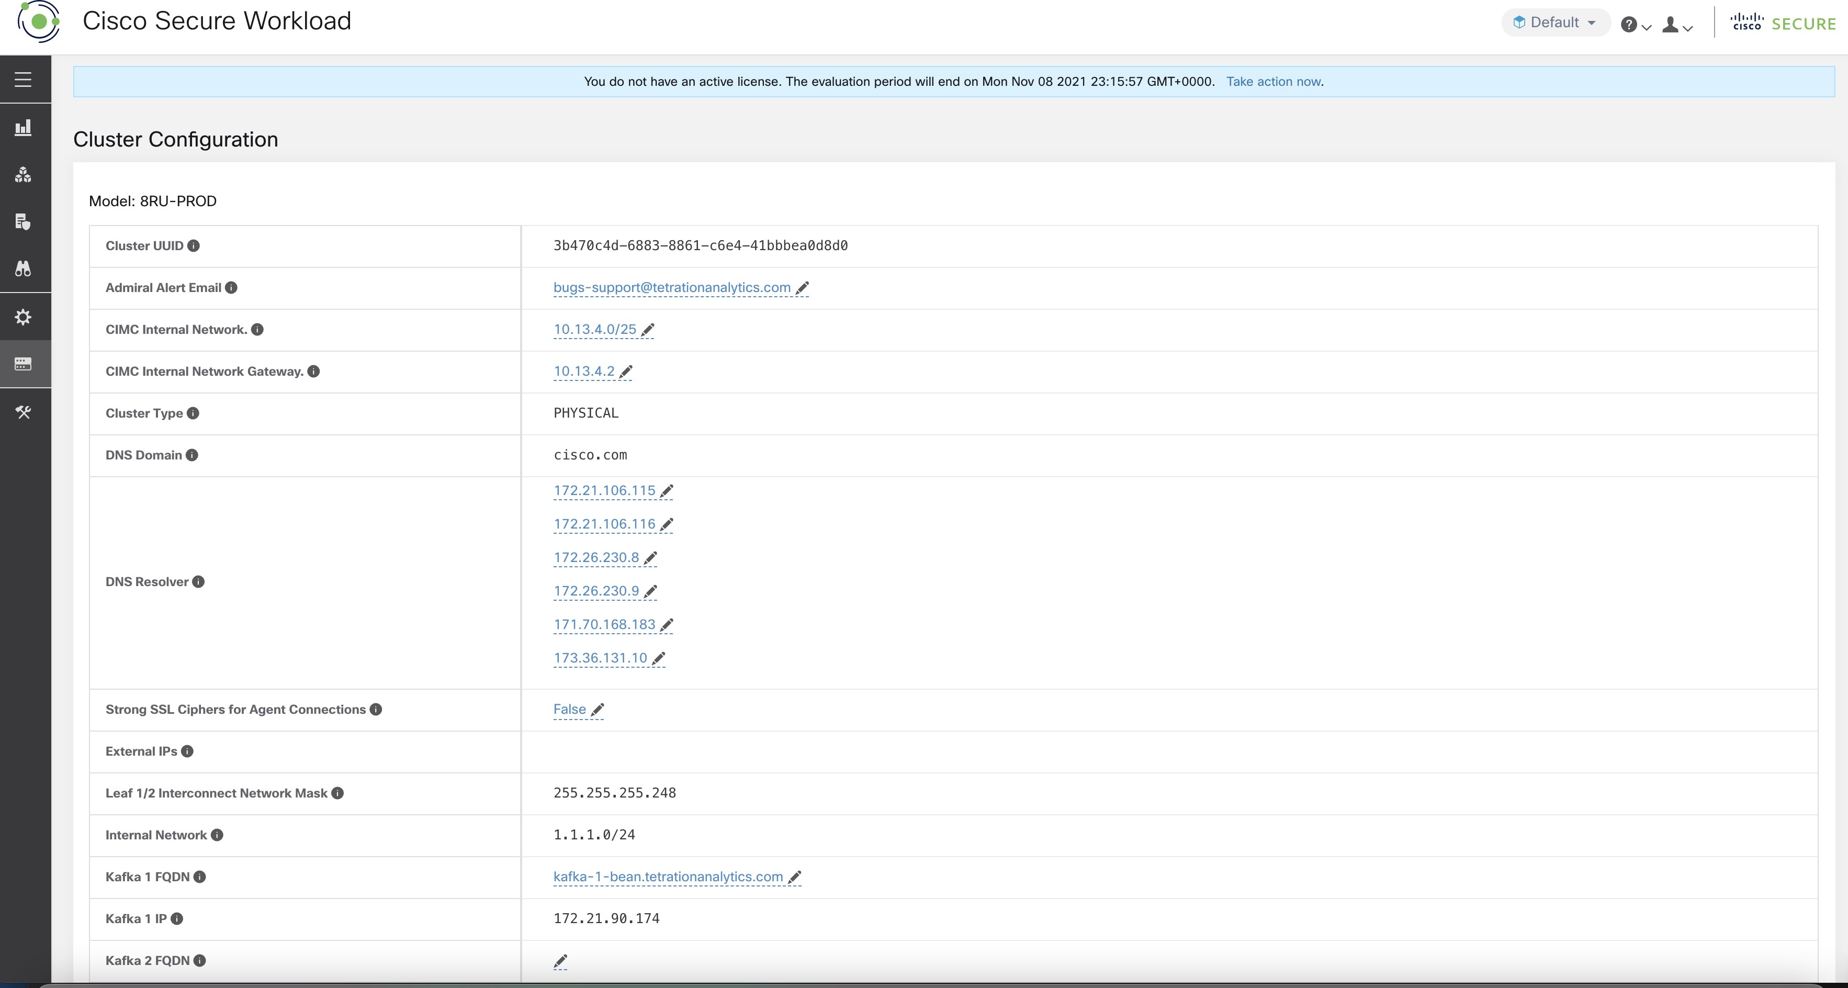Image resolution: width=1848 pixels, height=988 pixels.
Task: Click info icon beside CIMC Internal Network
Action: coord(257,329)
